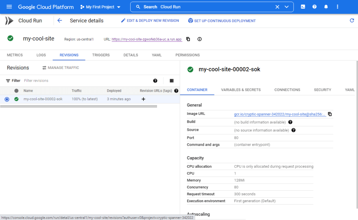Click the Google Cloud Platform logo text
Image resolution: width=358 pixels, height=220 pixels.
[x=46, y=7]
